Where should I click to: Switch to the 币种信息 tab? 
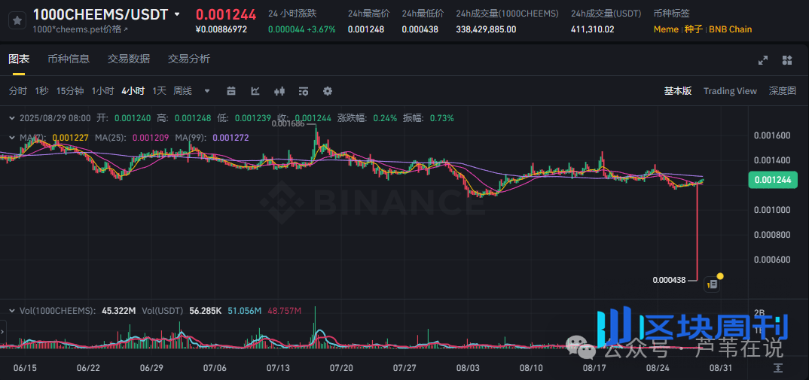(69, 59)
